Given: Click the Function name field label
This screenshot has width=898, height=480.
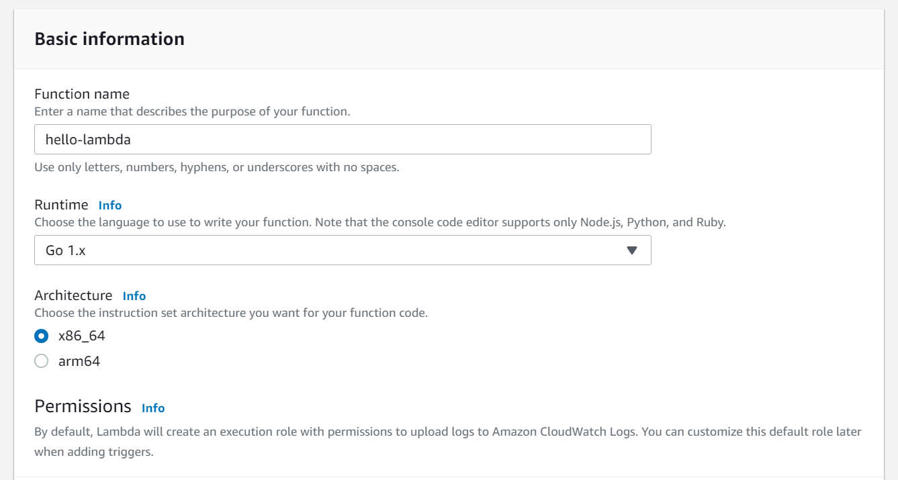Looking at the screenshot, I should (x=82, y=94).
